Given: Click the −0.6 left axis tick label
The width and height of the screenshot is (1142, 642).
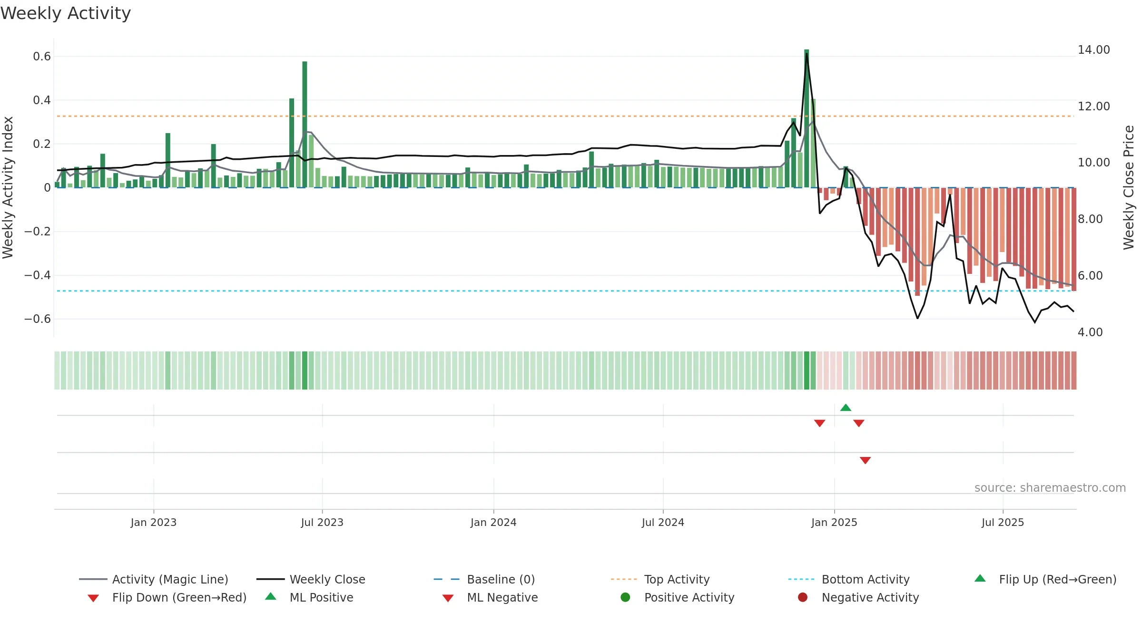Looking at the screenshot, I should coord(37,319).
